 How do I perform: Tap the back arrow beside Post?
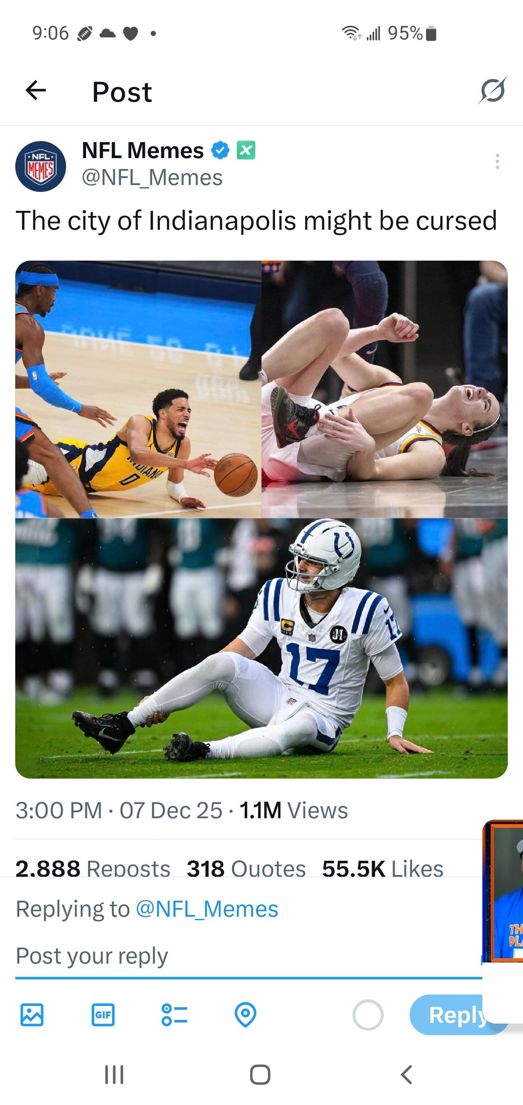click(36, 91)
